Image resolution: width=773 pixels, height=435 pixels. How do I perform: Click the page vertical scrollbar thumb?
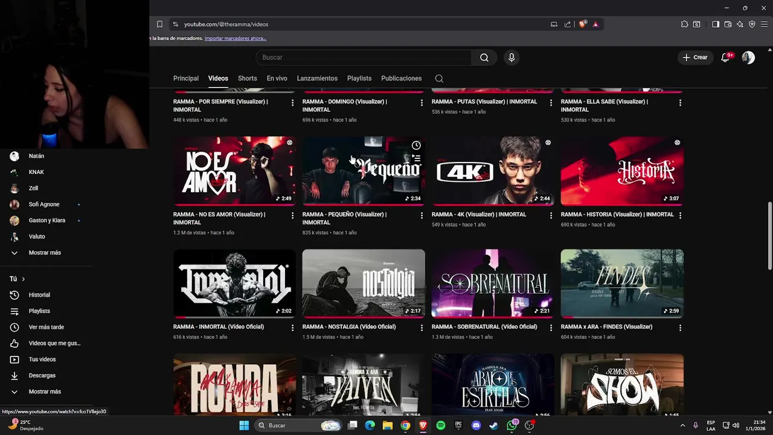(769, 236)
